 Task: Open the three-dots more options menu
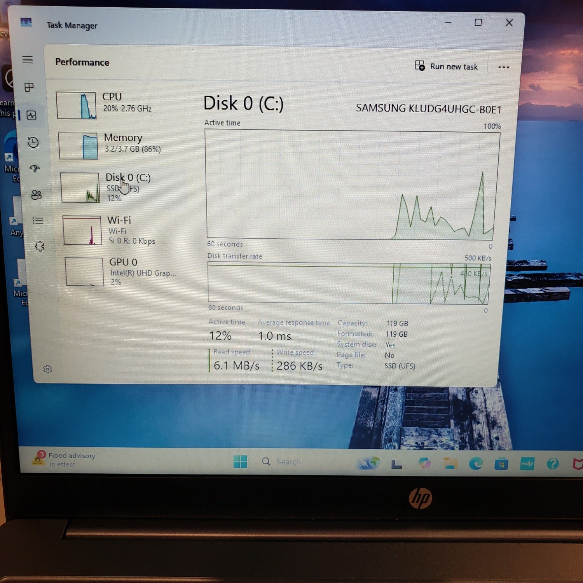click(503, 67)
